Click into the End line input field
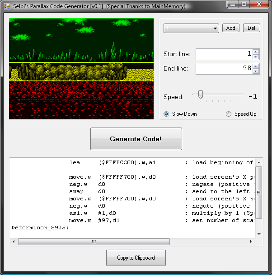 pos(224,69)
